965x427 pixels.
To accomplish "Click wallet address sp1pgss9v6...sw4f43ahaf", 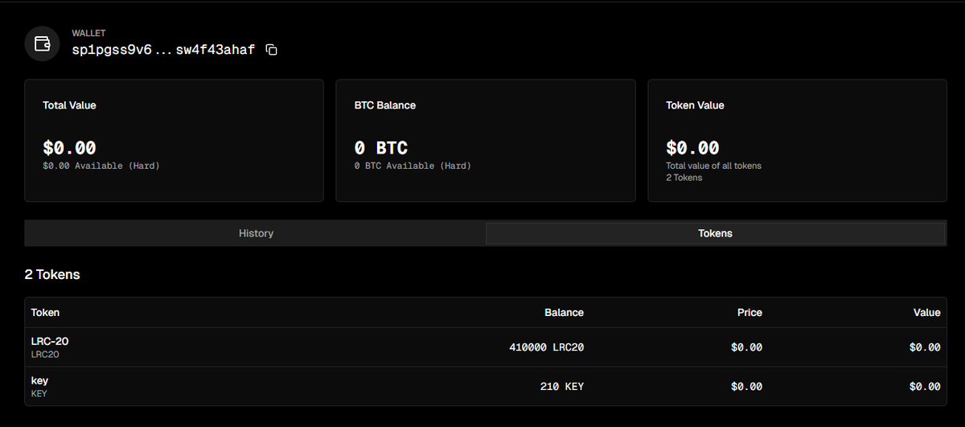I will point(163,50).
